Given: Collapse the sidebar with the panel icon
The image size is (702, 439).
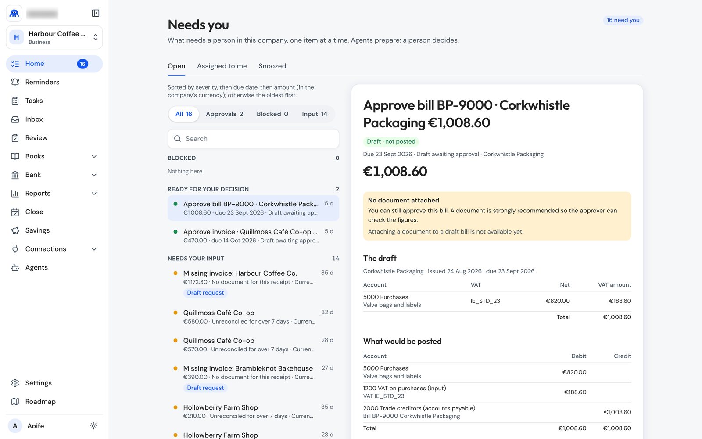Looking at the screenshot, I should click(x=95, y=13).
